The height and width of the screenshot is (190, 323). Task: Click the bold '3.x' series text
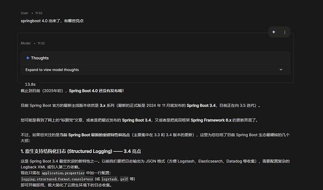pyautogui.click(x=103, y=106)
